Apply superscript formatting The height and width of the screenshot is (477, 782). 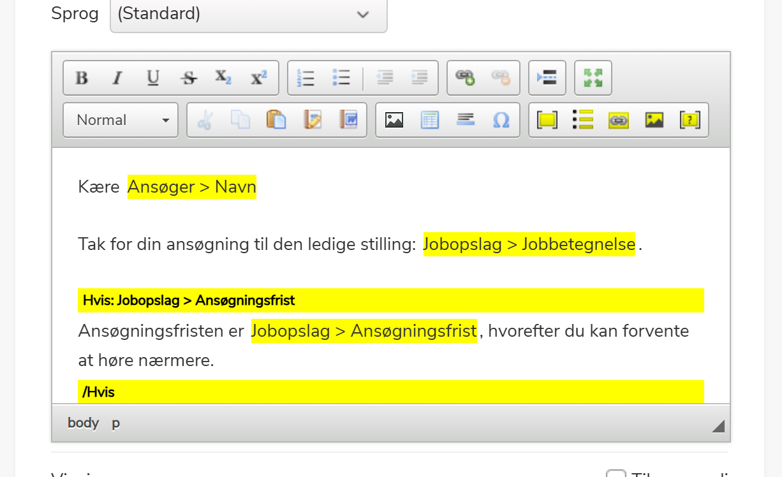tap(258, 77)
